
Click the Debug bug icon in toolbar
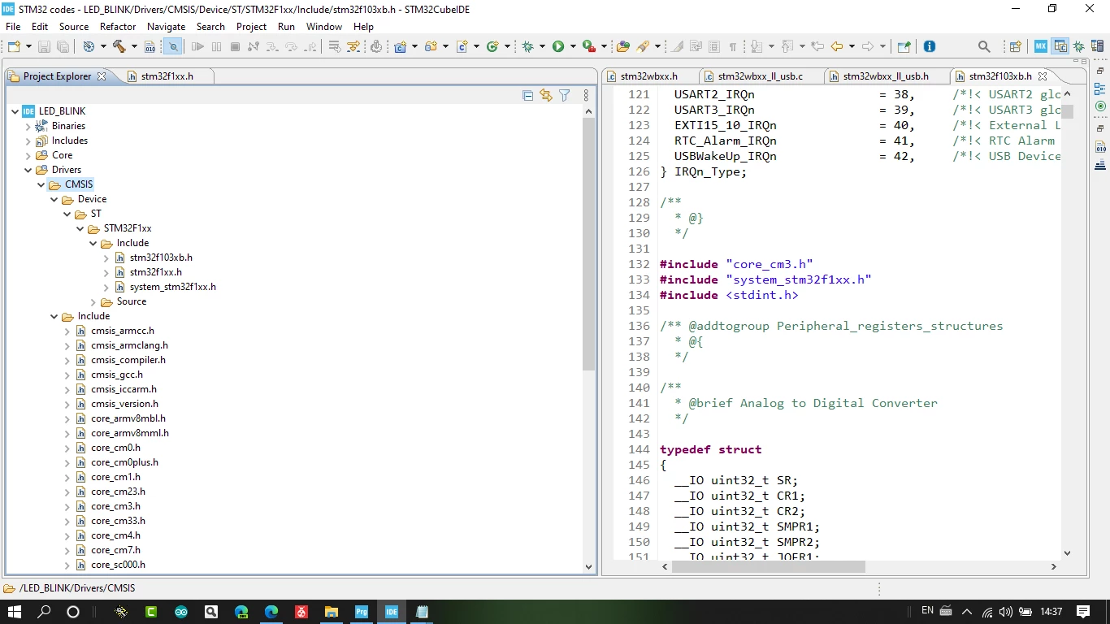pos(527,46)
